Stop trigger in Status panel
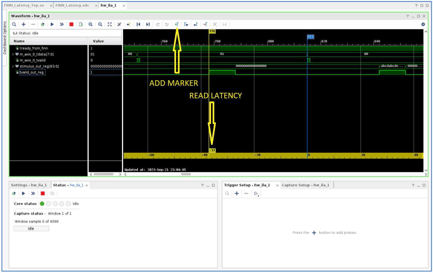433x273 pixels. coord(42,193)
